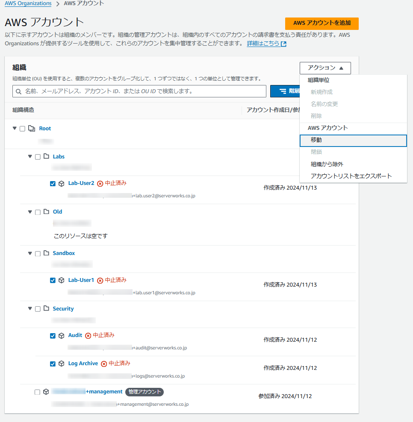Screen dimensions: 413x422
Task: Click the suspended status icon beside Lab-User1
Action: [x=100, y=281]
